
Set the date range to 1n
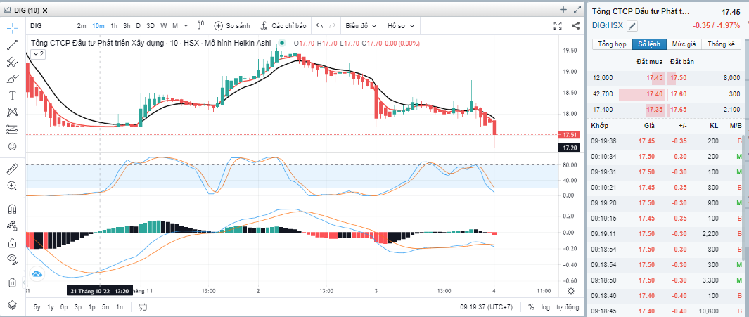coord(120,307)
